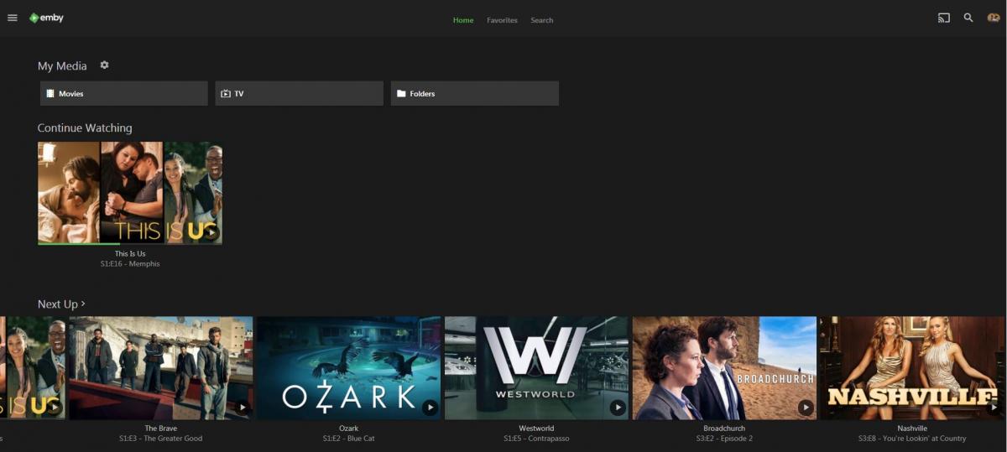Open the Folders library
The height and width of the screenshot is (452, 1007).
point(475,94)
